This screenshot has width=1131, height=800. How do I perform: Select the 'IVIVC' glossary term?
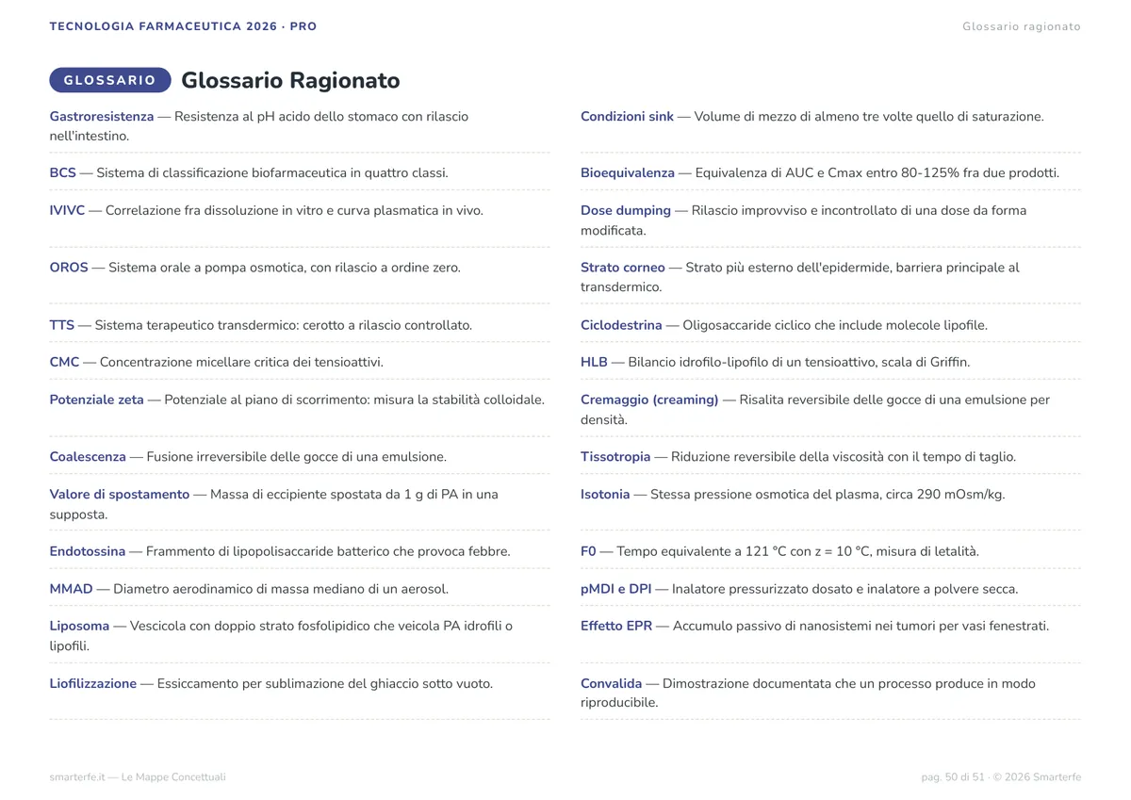click(x=67, y=211)
